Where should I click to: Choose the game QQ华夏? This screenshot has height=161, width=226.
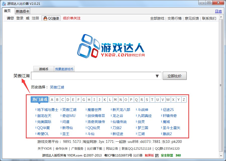point(43,128)
